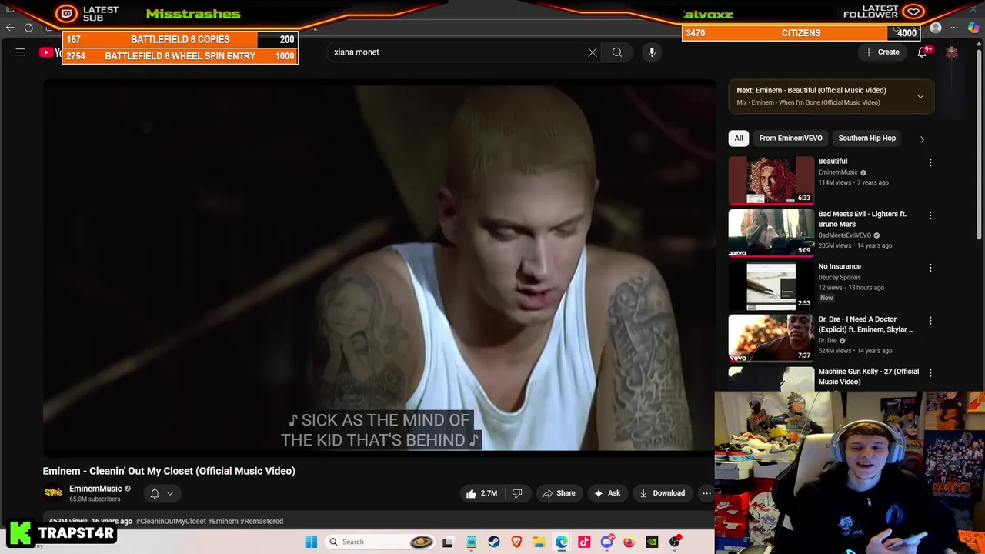Open options menu for I Need A Doctor video
The height and width of the screenshot is (554, 985).
(x=930, y=321)
